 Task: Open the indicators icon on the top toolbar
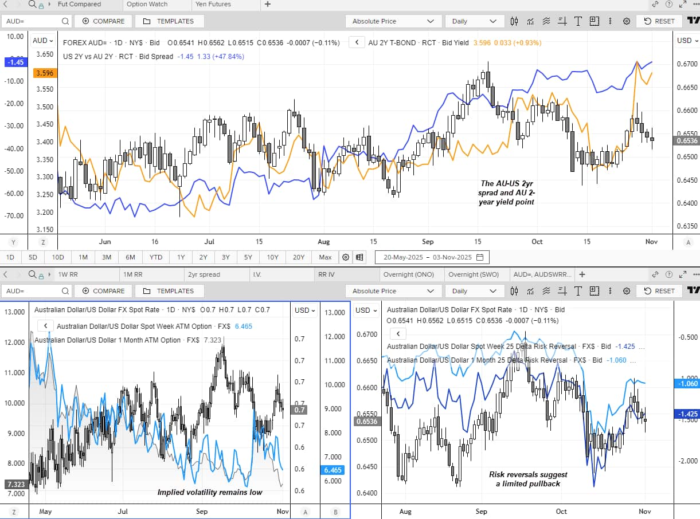click(x=530, y=21)
